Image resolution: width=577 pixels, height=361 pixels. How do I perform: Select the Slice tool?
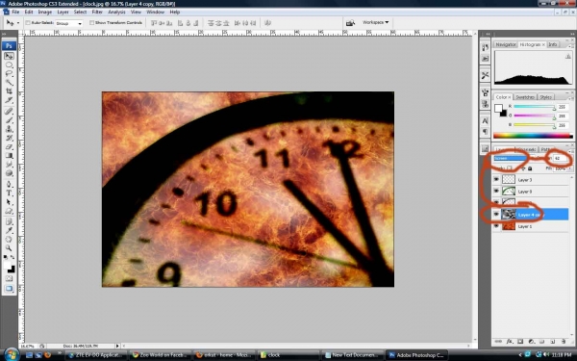tap(9, 100)
